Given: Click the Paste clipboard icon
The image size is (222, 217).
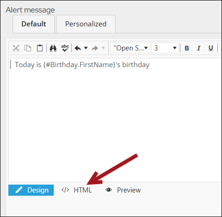Looking at the screenshot, I should (40, 48).
